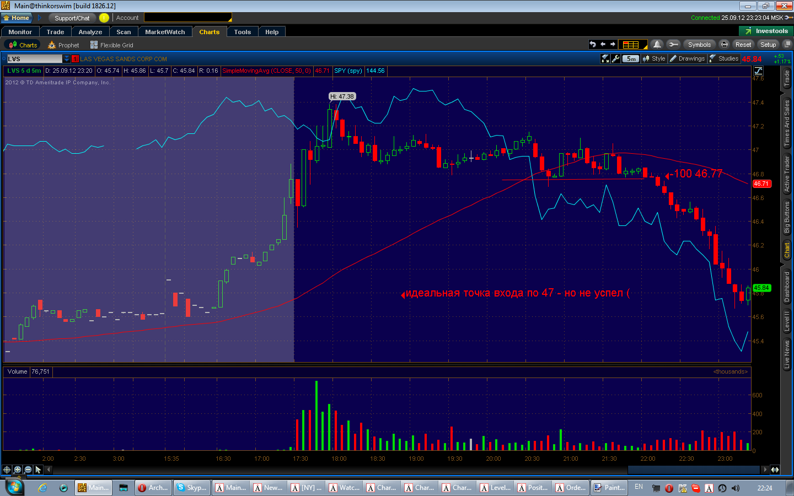Open the Skype taskbar item
794x496 pixels.
click(191, 488)
